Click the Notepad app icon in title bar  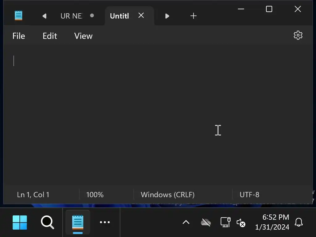pyautogui.click(x=19, y=15)
